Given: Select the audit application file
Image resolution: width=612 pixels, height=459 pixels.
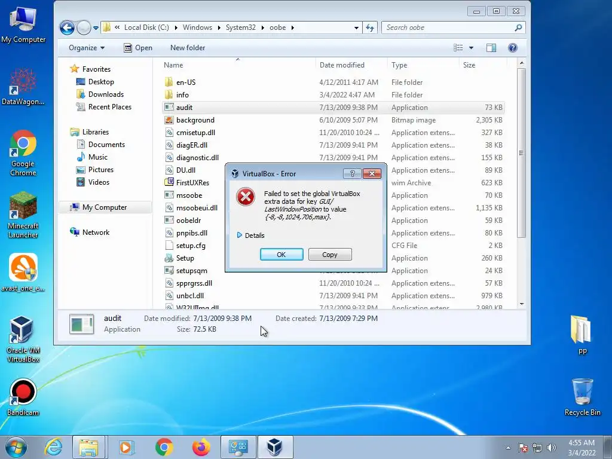Looking at the screenshot, I should [x=333, y=108].
